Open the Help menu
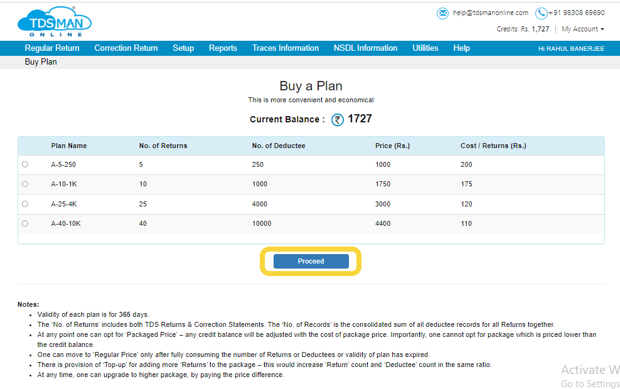This screenshot has width=620, height=389. [461, 48]
